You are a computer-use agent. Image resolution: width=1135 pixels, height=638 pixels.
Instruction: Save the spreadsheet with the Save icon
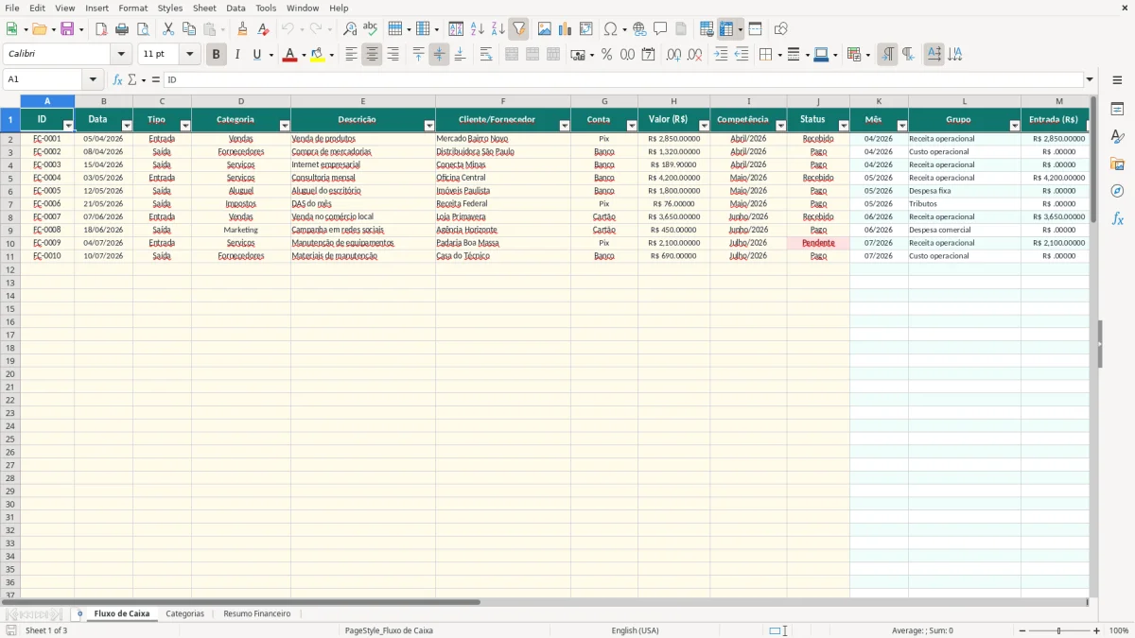(x=67, y=29)
